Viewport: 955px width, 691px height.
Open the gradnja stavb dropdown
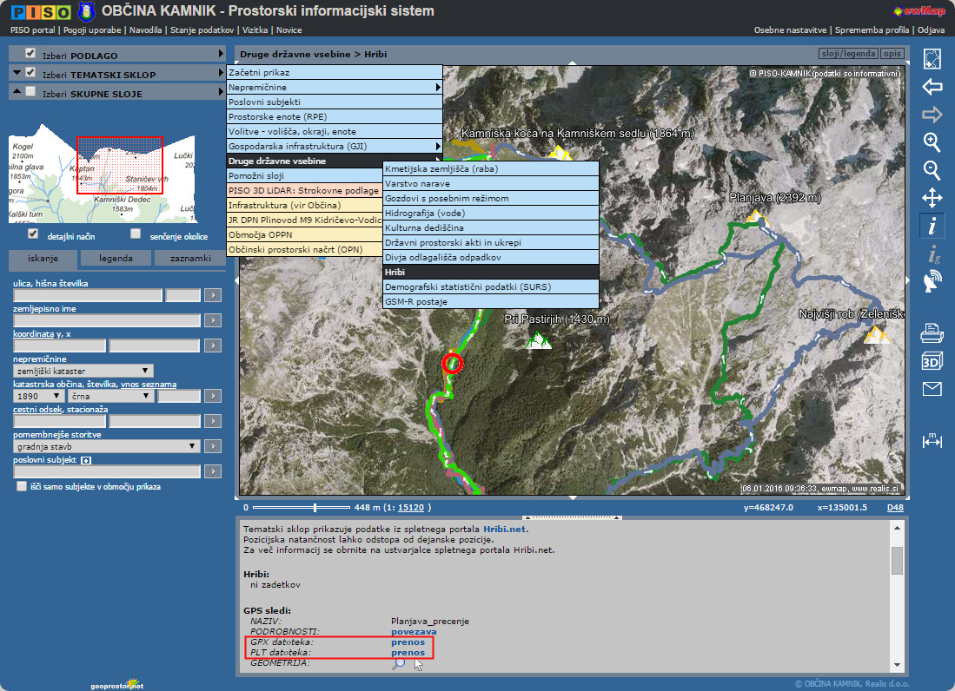click(x=107, y=446)
